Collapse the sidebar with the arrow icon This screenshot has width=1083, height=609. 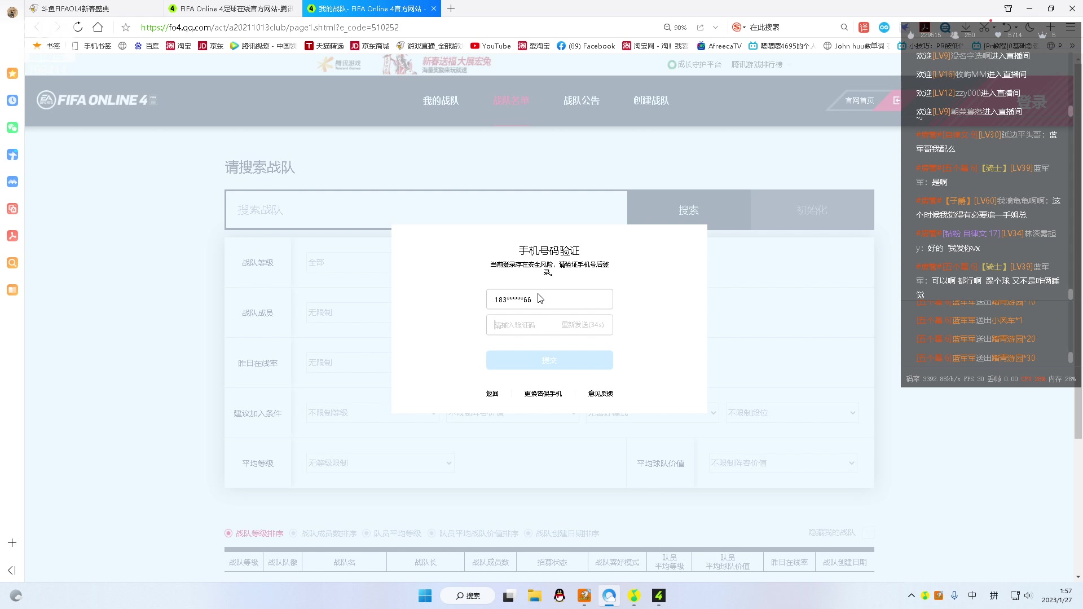click(x=12, y=570)
